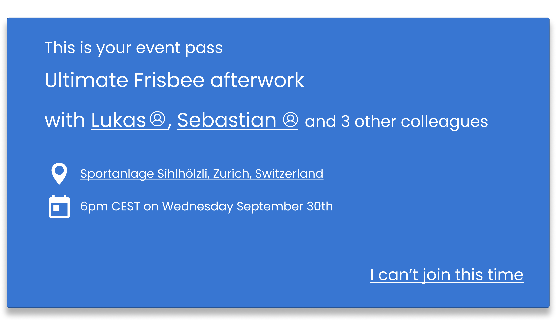This screenshot has width=557, height=329.
Task: Click the profile icon next to Lukas
Action: (x=157, y=119)
